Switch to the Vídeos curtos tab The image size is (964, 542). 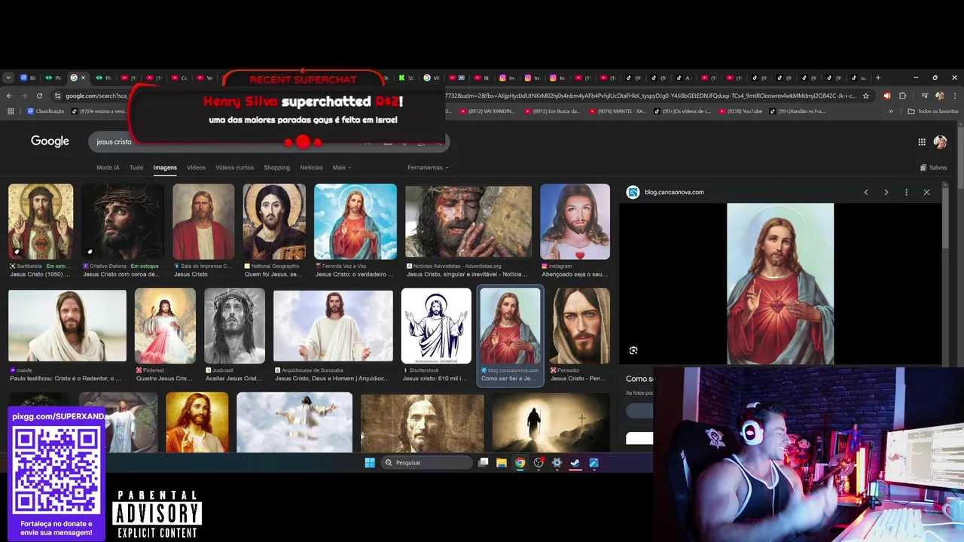[234, 168]
